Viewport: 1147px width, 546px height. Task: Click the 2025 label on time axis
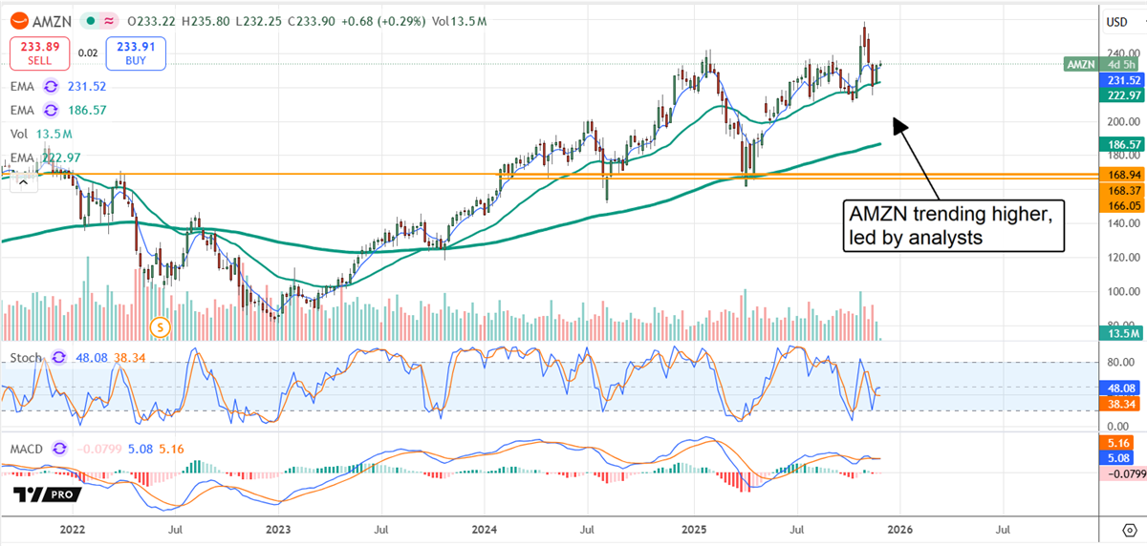pyautogui.click(x=693, y=528)
